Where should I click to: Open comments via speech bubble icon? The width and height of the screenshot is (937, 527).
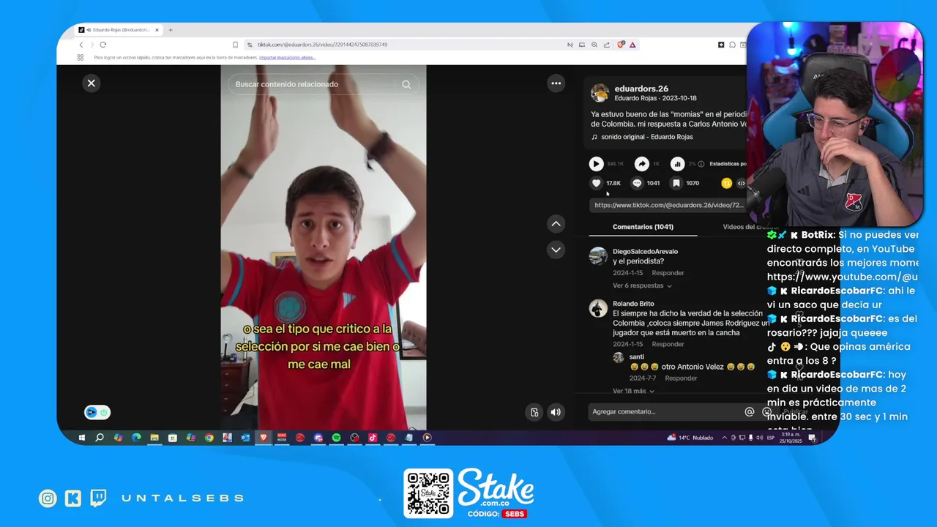(637, 183)
